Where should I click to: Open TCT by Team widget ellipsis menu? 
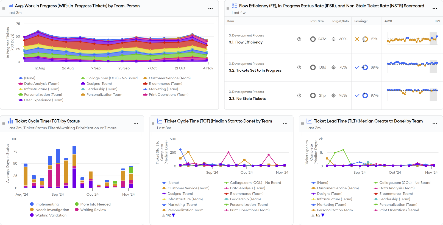click(x=285, y=124)
